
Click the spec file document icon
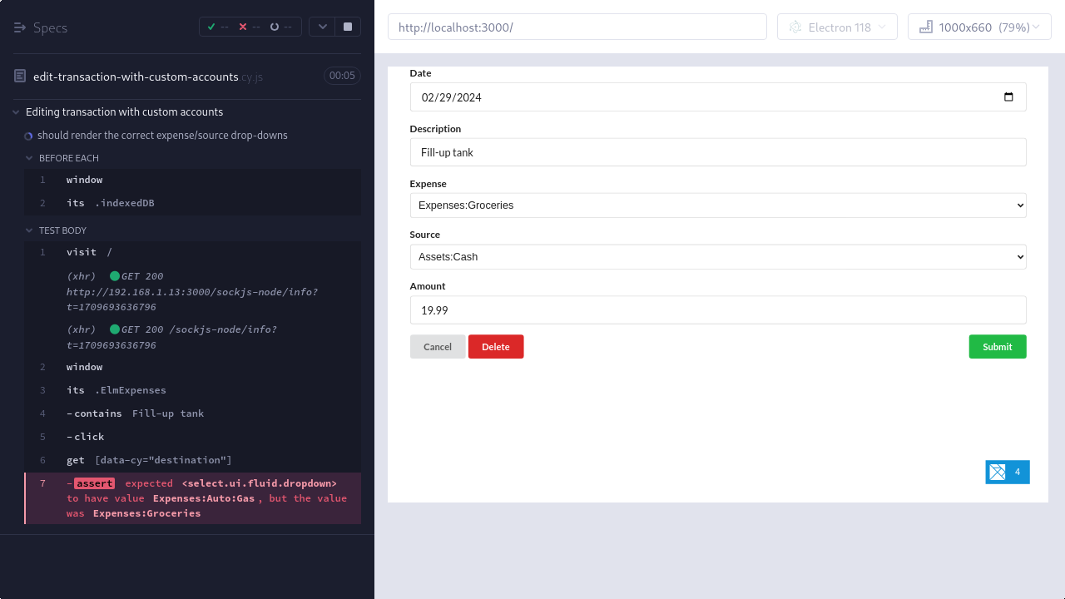pyautogui.click(x=19, y=76)
